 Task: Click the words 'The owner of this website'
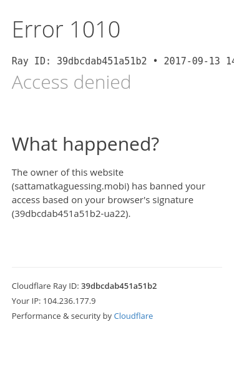pyautogui.click(x=67, y=173)
